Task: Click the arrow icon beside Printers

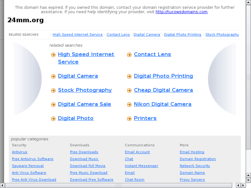Action: [x=129, y=119]
